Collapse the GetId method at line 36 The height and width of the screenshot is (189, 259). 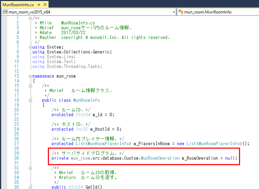(30, 187)
